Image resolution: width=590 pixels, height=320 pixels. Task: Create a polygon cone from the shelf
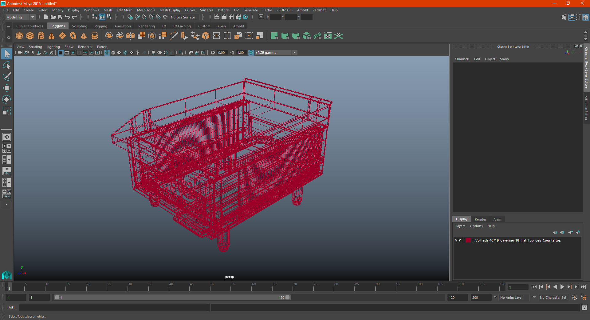[x=52, y=36]
